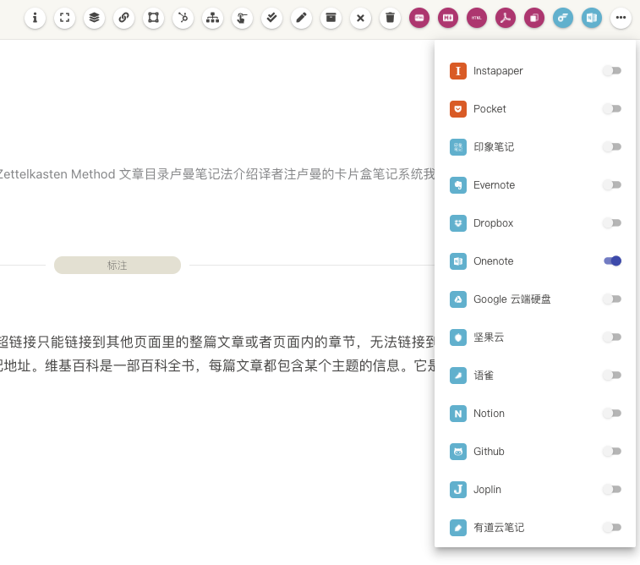This screenshot has height=565, width=640.
Task: Click the Evernote elephant icon
Action: click(x=458, y=185)
